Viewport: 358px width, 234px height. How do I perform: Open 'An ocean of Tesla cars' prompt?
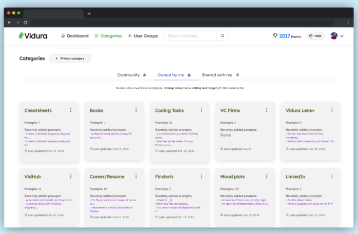point(244,200)
